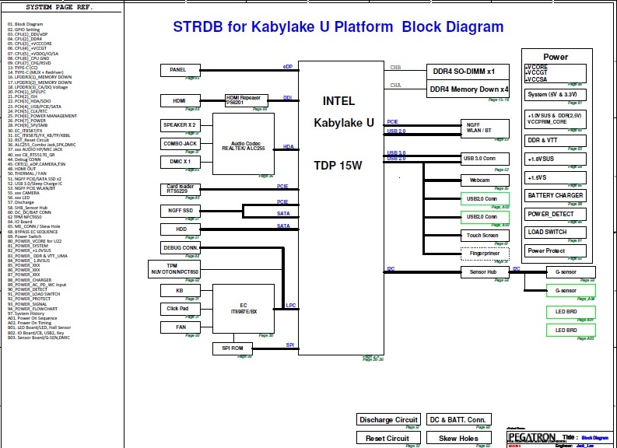Select the 97. System History page entry
This screenshot has height=448, width=617.
(x=26, y=314)
